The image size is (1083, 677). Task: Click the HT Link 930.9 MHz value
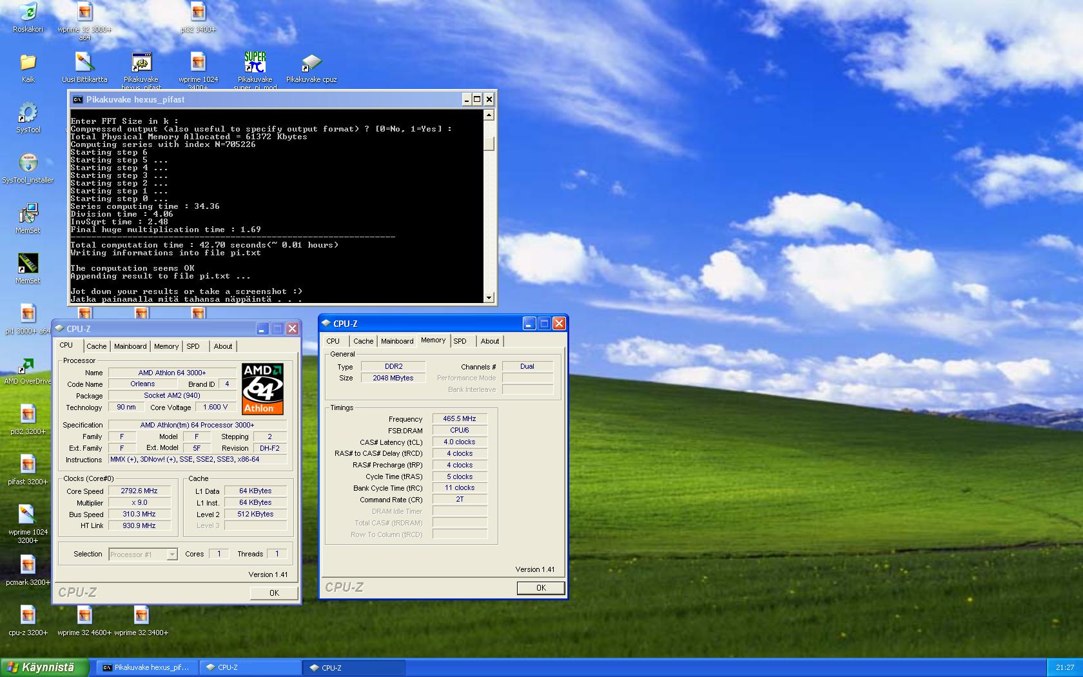[x=139, y=525]
